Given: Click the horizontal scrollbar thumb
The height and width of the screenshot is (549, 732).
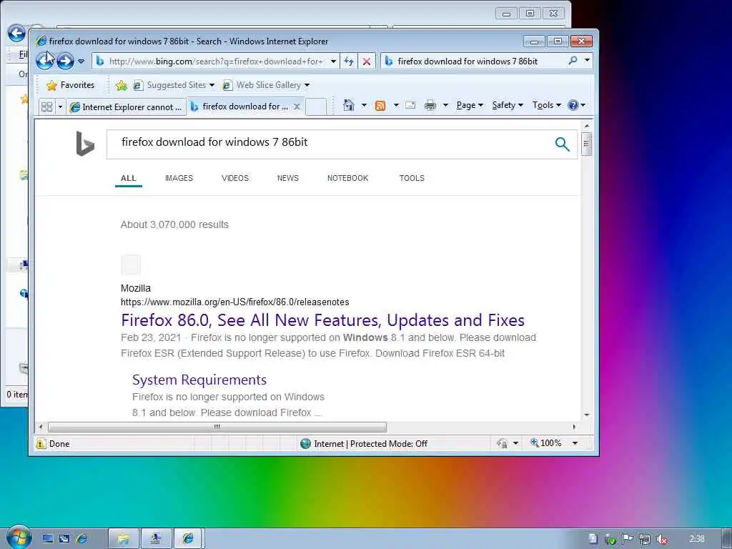Looking at the screenshot, I should tap(217, 427).
